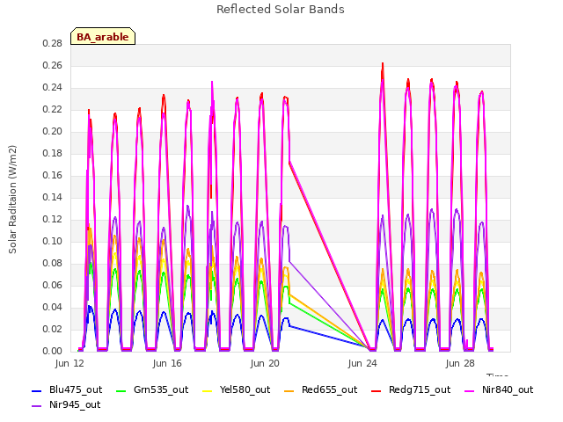The height and width of the screenshot is (422, 563).
Task: Click the Red655_out legend label
Action: click(x=330, y=389)
